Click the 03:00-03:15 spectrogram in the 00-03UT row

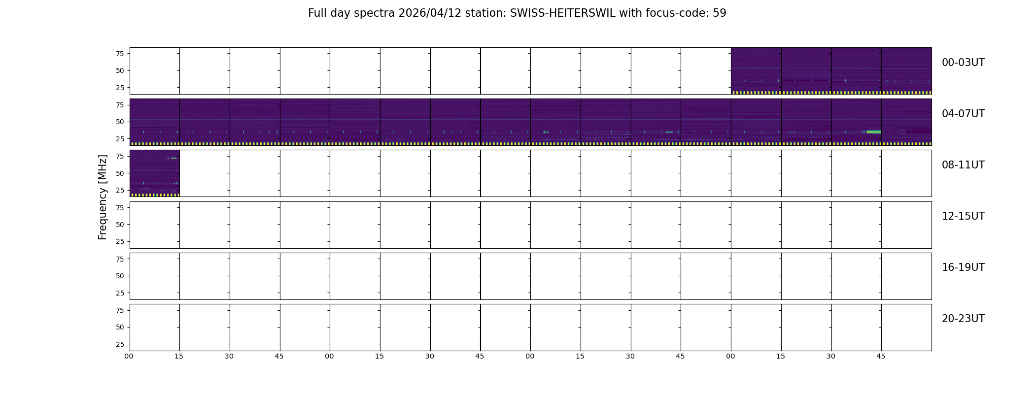click(x=756, y=71)
